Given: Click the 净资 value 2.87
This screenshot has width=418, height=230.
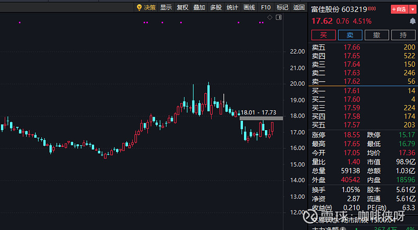Looking at the screenshot, I should (354, 199).
